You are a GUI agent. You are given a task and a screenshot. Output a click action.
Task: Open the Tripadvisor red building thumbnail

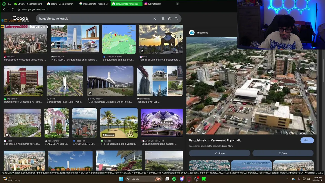tap(23, 81)
